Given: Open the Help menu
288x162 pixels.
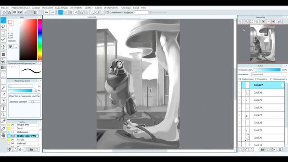Looking at the screenshot, I should pos(144,8).
